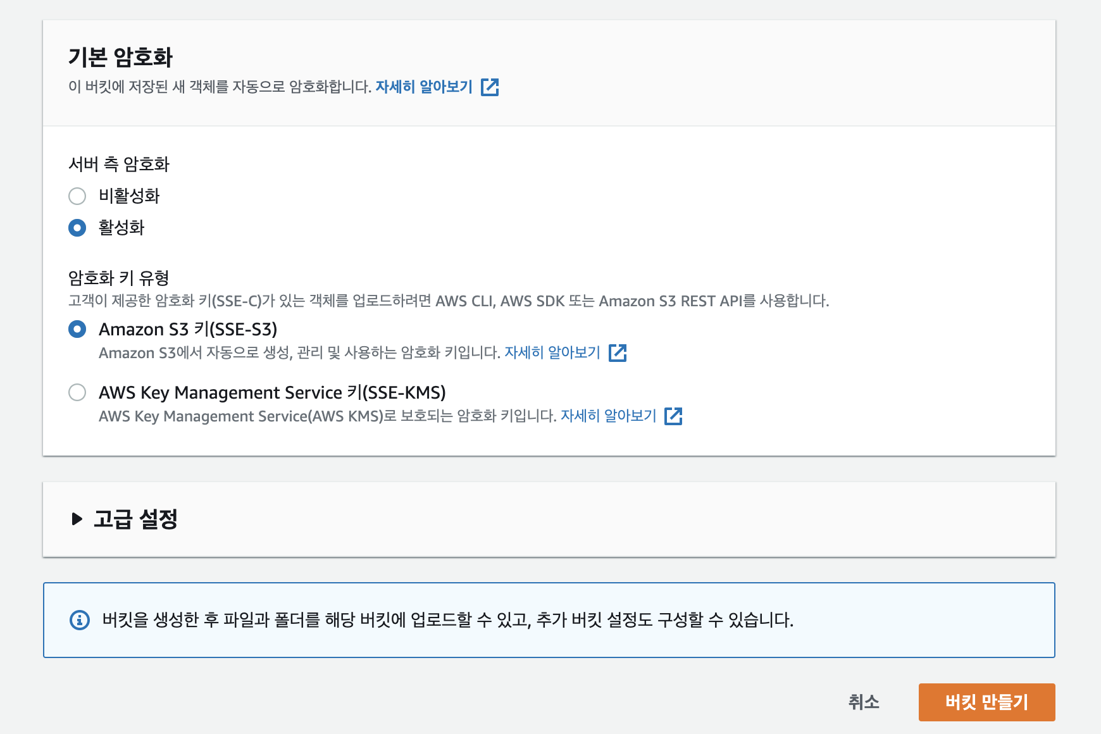Open 자세히 알아보기 link for SSE-KMS key
This screenshot has height=734, width=1101.
pyautogui.click(x=608, y=416)
